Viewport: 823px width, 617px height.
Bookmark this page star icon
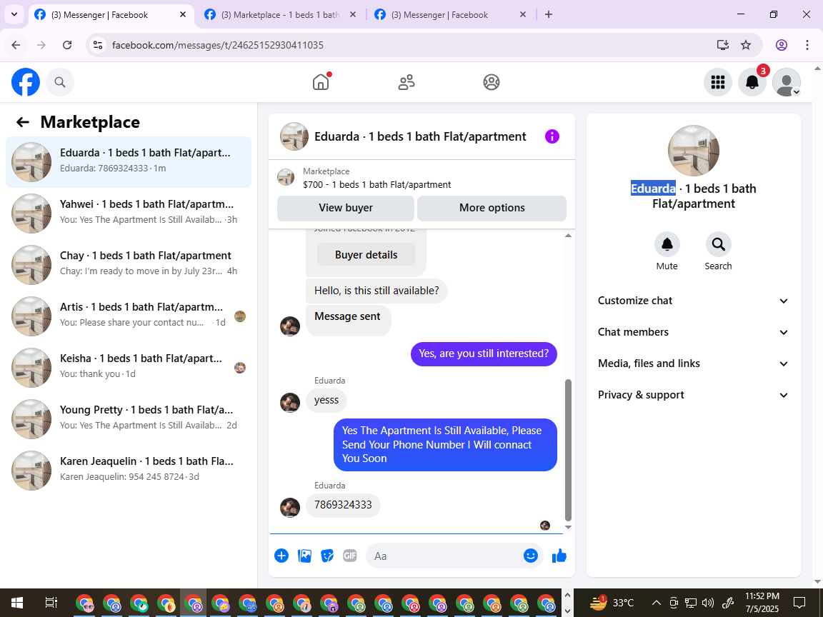[746, 45]
